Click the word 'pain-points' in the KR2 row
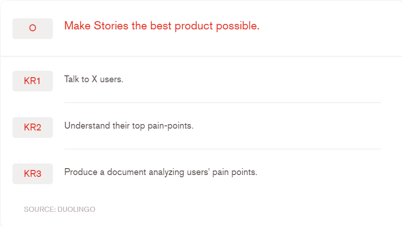The width and height of the screenshot is (402, 226). click(170, 125)
